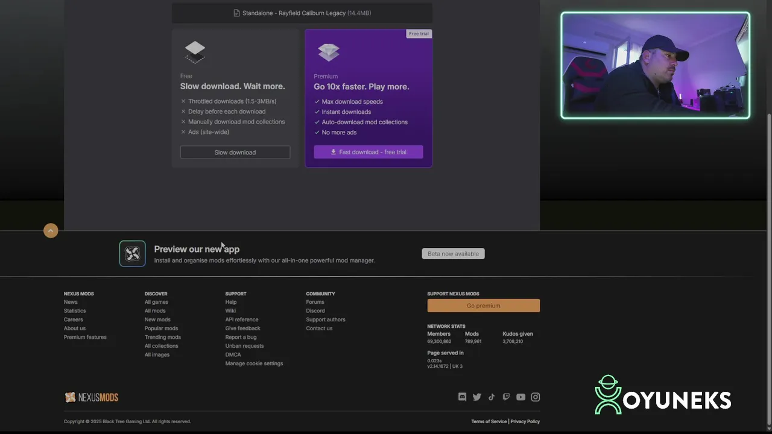
Task: Open the Give feedback link
Action: click(243, 329)
